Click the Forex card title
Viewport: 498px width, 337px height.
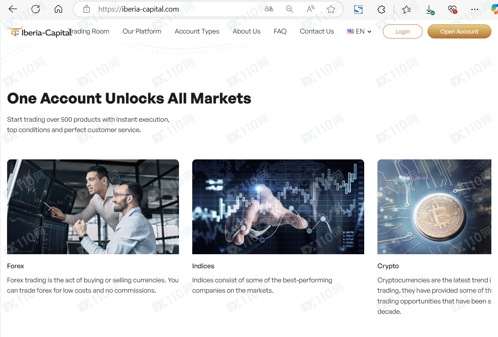click(x=16, y=266)
